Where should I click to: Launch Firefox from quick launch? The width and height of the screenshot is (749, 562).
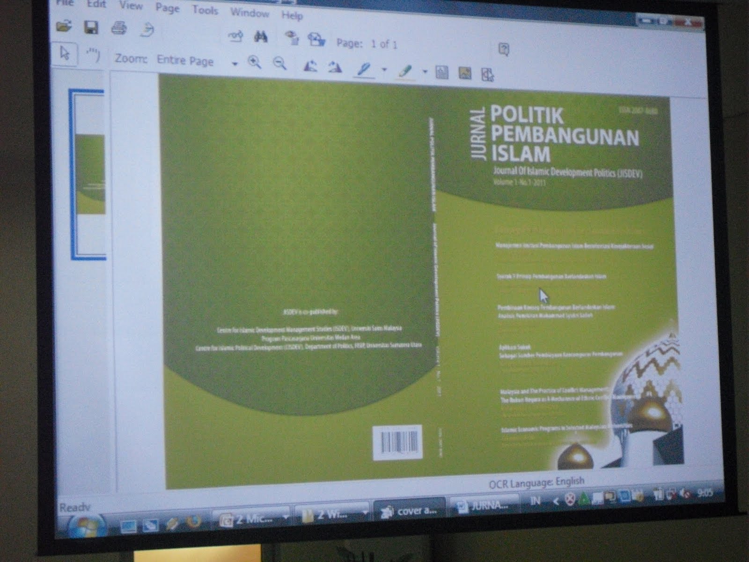point(194,522)
